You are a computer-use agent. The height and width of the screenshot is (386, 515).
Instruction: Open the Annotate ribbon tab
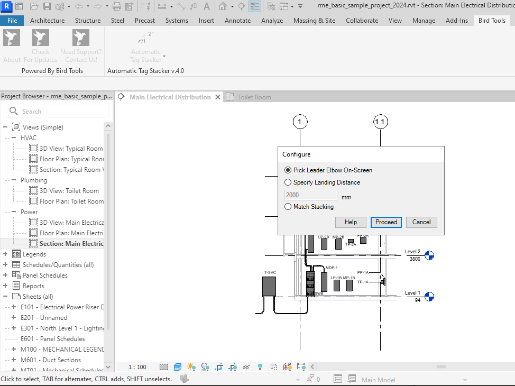pyautogui.click(x=237, y=21)
